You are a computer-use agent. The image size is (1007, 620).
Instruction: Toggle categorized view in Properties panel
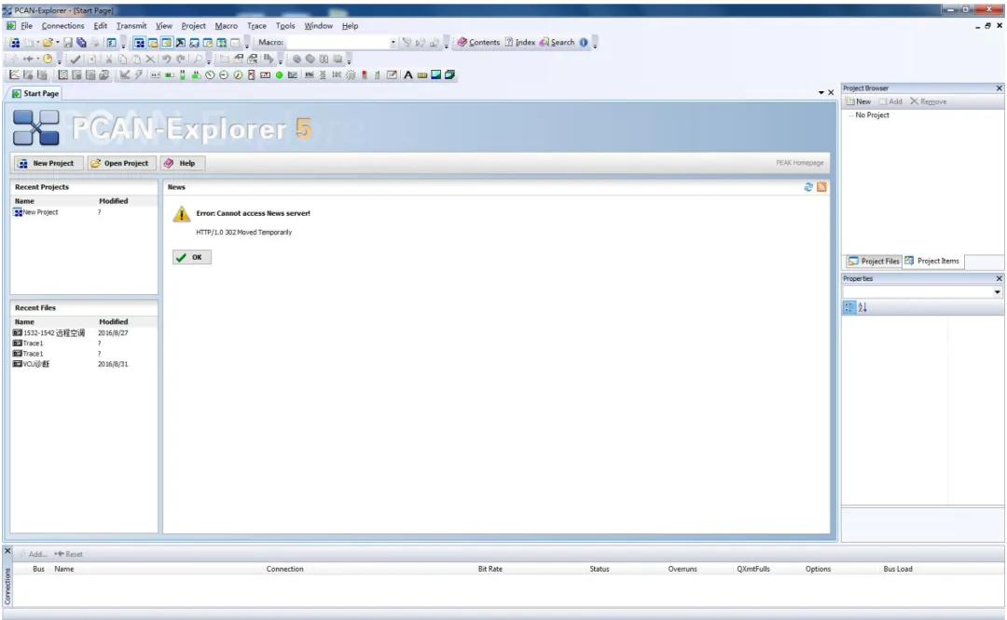pyautogui.click(x=849, y=308)
